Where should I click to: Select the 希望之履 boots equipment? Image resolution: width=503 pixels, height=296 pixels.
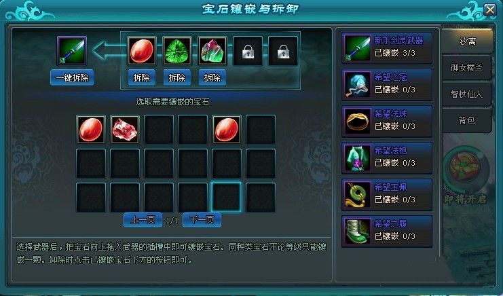(x=357, y=232)
